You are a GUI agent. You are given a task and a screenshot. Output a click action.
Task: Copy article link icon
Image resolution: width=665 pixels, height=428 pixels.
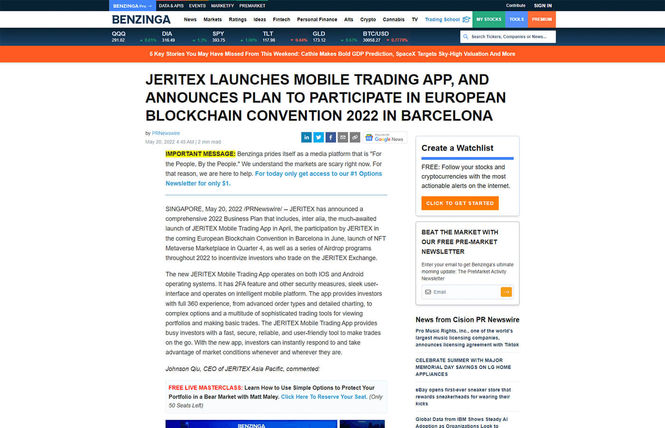pos(355,137)
